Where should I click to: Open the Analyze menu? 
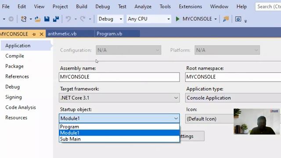tap(143, 7)
